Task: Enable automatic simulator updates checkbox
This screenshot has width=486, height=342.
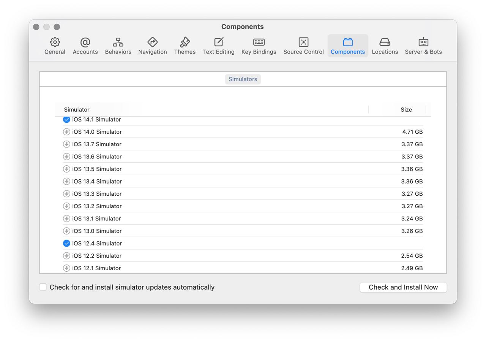Action: pos(43,287)
